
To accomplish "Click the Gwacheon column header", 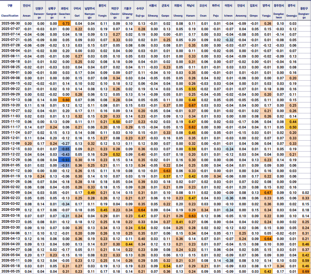I will coord(65,10).
